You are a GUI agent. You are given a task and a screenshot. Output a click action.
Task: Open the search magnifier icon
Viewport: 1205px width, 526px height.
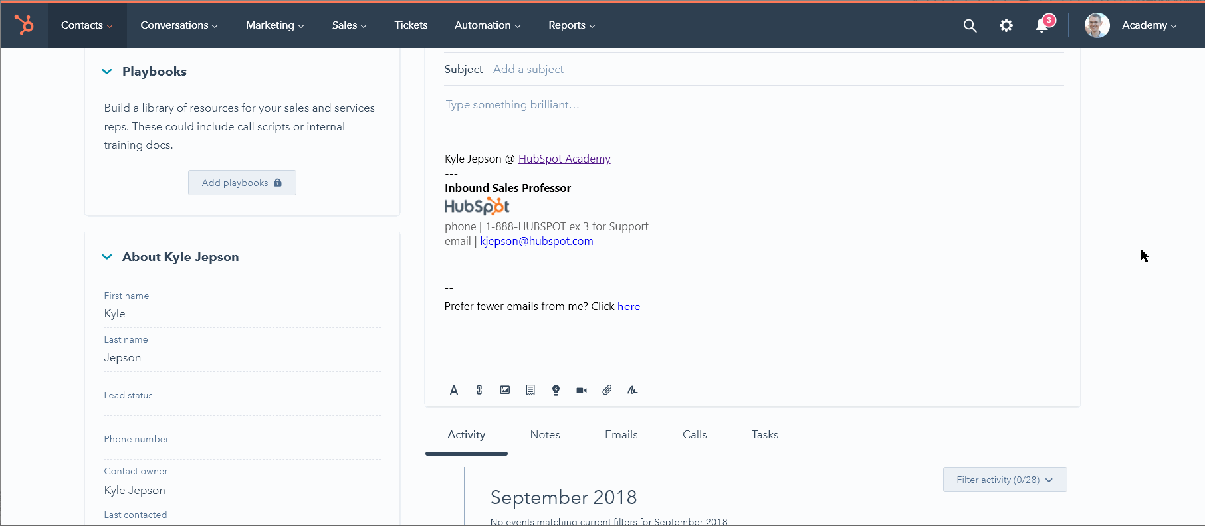coord(970,25)
